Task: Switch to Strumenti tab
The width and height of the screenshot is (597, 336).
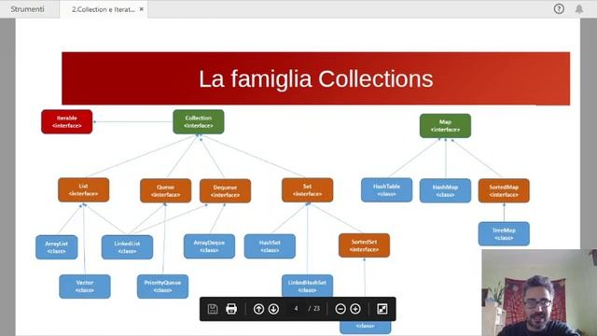Action: (x=27, y=9)
